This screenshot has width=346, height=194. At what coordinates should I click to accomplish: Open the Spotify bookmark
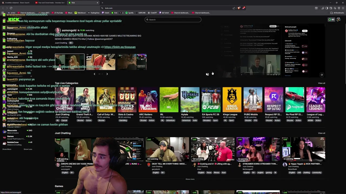[x=129, y=13]
